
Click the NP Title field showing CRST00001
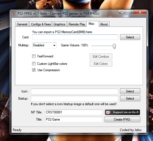[x=74, y=112]
